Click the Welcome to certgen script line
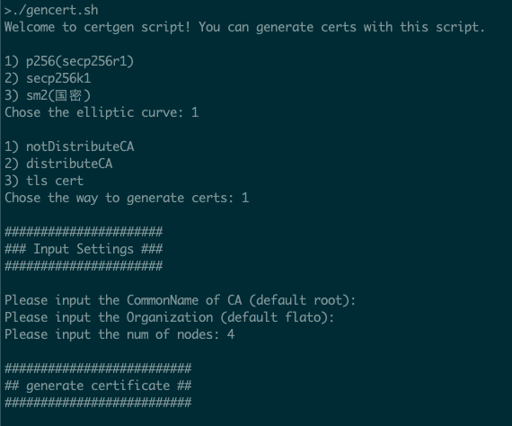Image resolution: width=512 pixels, height=426 pixels. (x=244, y=27)
